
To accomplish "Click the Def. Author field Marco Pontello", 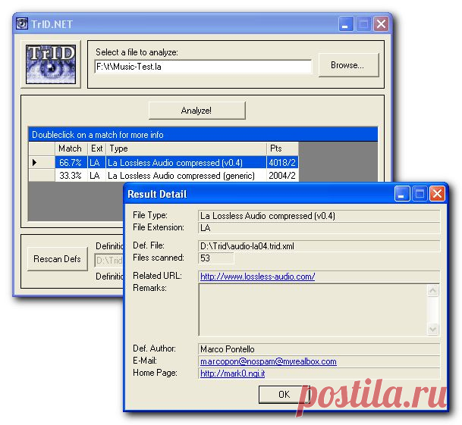I will [x=319, y=349].
